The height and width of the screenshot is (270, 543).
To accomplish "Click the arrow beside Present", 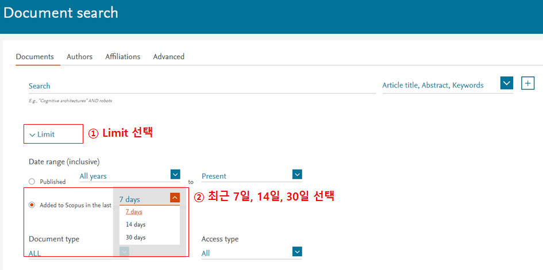I will [297, 174].
